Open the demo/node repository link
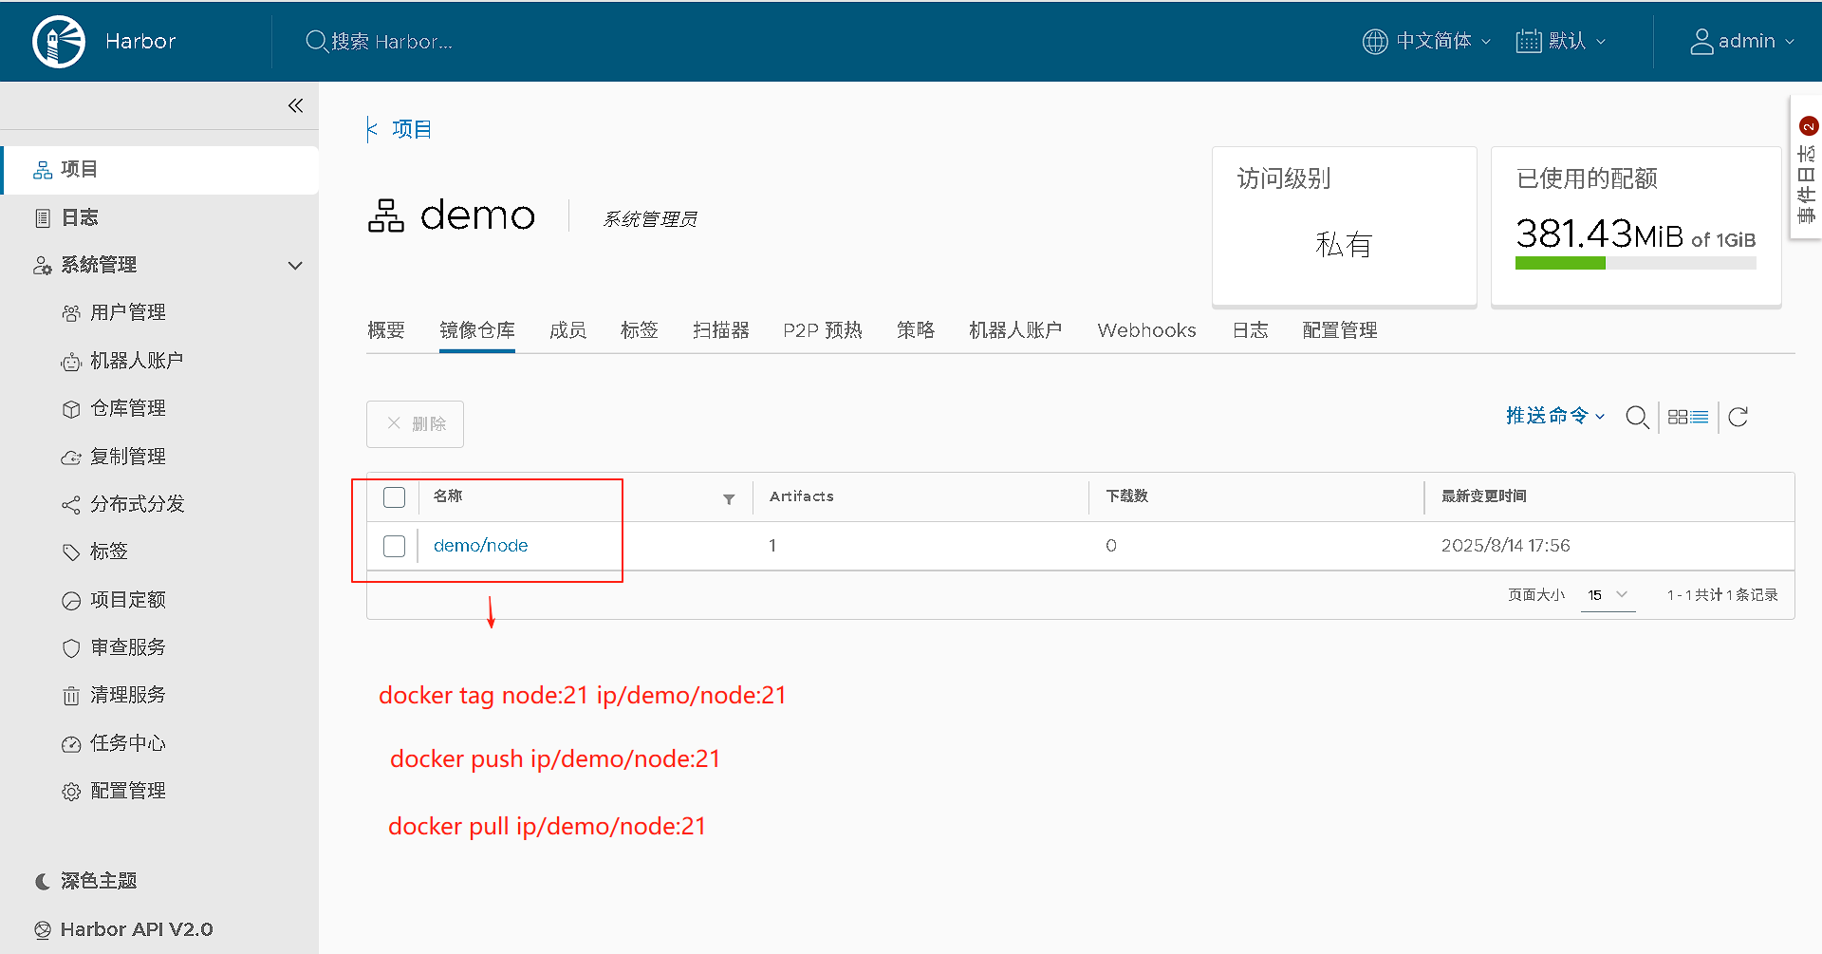Image resolution: width=1822 pixels, height=954 pixels. 480,546
